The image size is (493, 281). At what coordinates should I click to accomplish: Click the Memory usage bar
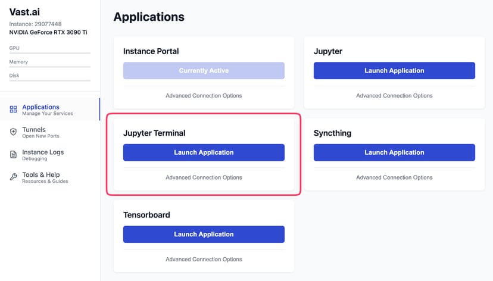(50, 67)
